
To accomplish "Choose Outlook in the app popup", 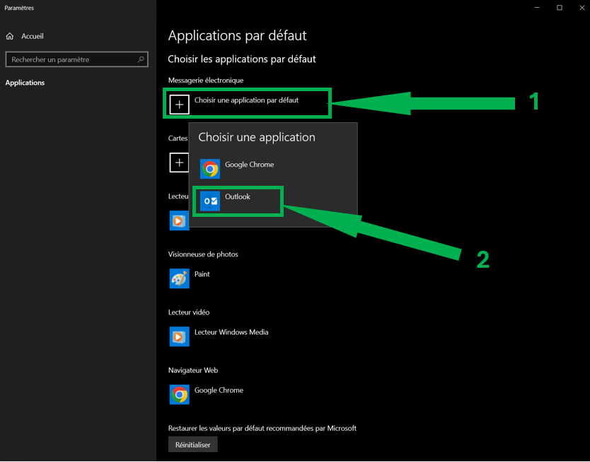I will (x=238, y=197).
